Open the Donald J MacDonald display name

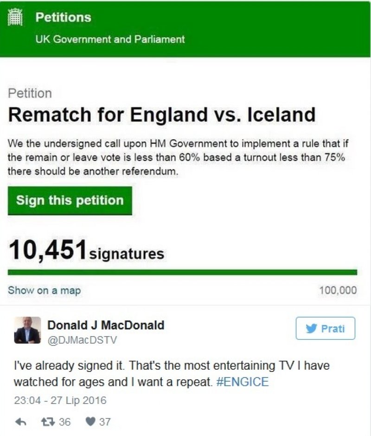point(106,325)
